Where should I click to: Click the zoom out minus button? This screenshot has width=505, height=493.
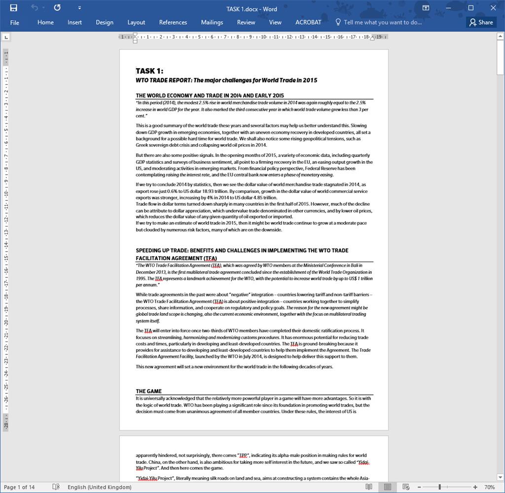(419, 487)
